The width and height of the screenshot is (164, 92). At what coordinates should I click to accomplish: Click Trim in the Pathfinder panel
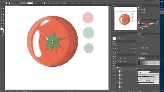pos(116,62)
